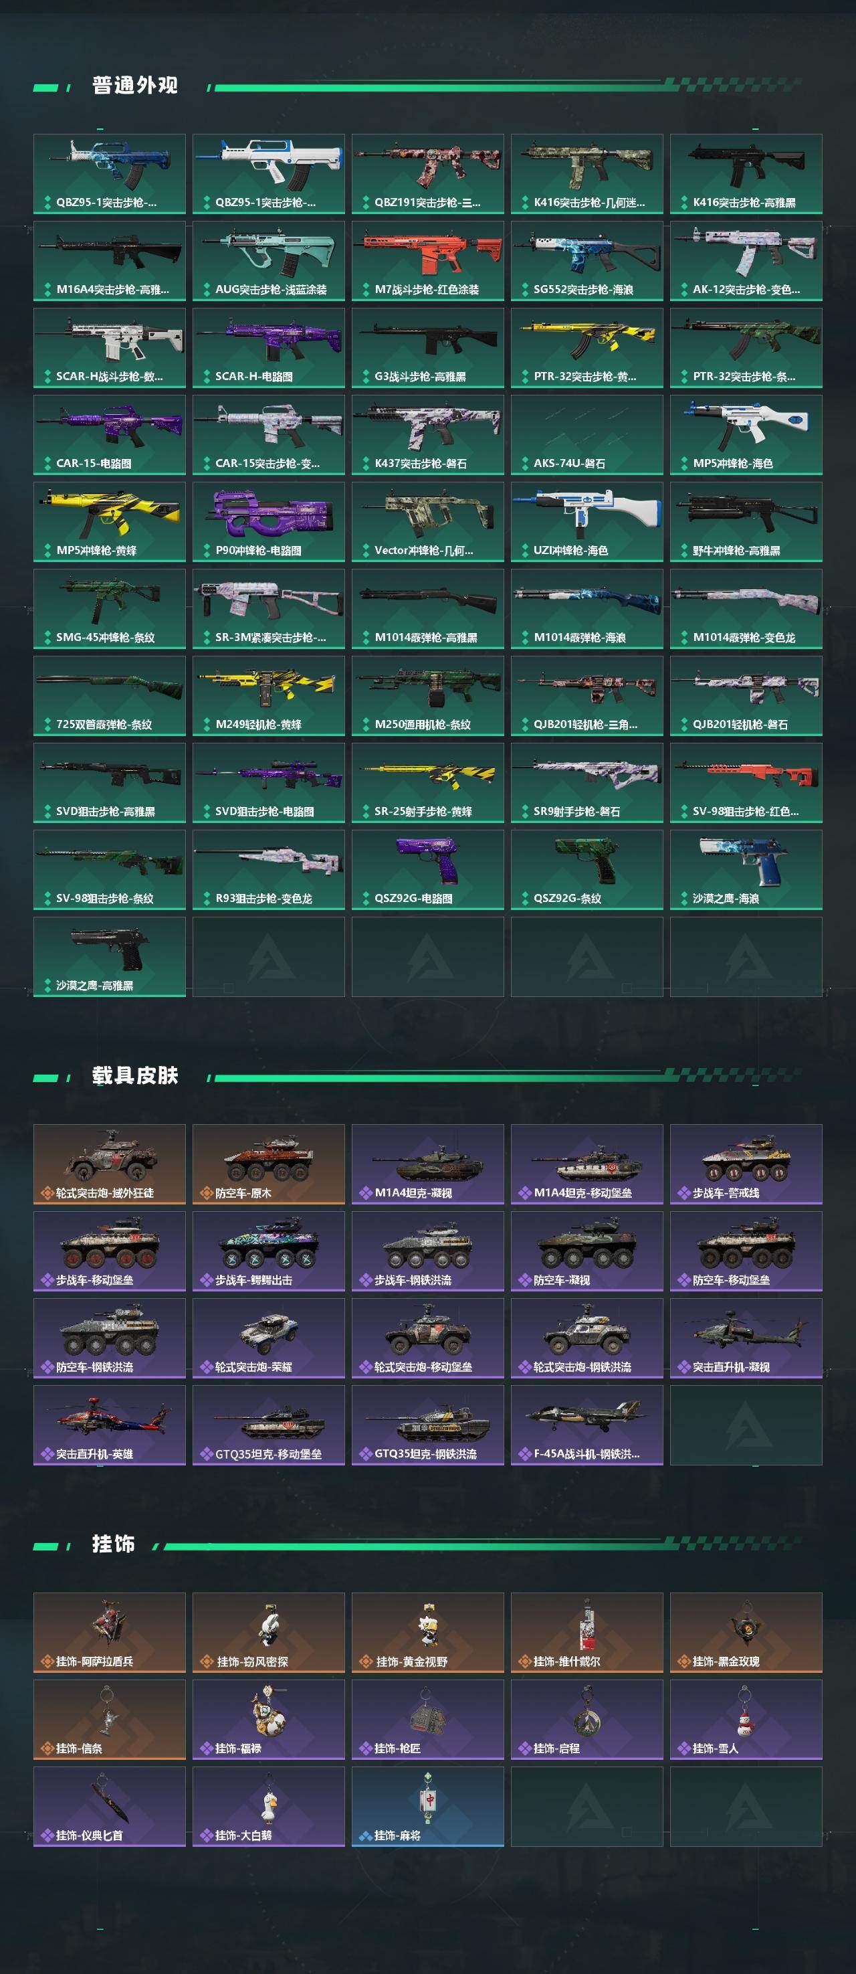Open the M7战斗步枪-红色涂装 skin

(428, 260)
